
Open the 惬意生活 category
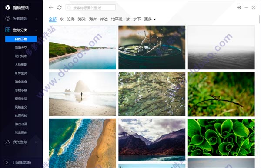coord(21,99)
